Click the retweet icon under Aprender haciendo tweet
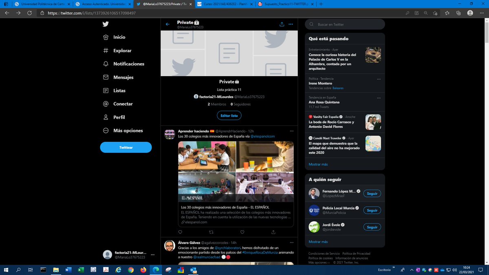Viewport: 489px width, 275px height. [x=211, y=232]
